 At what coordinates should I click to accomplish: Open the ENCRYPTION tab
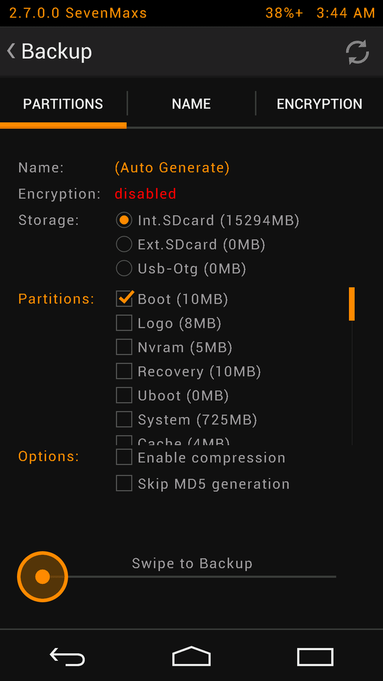point(319,104)
